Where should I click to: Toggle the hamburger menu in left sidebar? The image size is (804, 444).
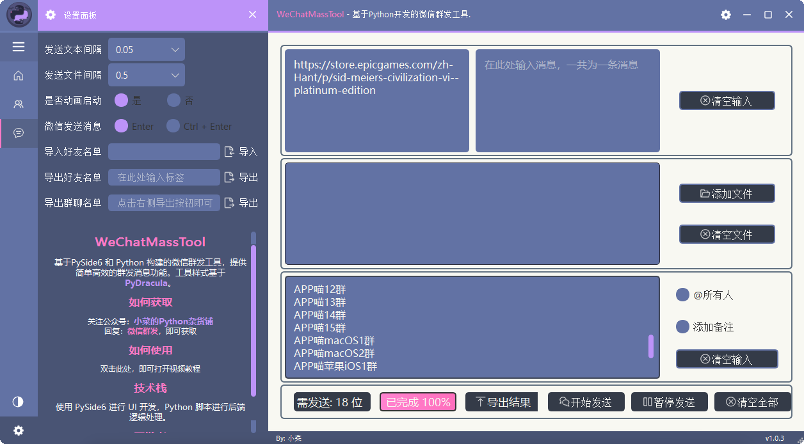point(19,47)
